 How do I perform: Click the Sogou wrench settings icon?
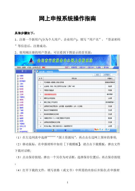click(x=108, y=130)
